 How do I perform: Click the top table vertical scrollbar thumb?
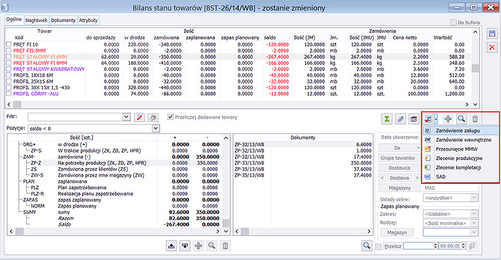tap(475, 68)
